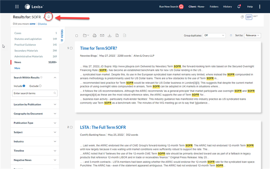
Task: Click the Lexis+ logo
Action: pyautogui.click(x=34, y=7)
